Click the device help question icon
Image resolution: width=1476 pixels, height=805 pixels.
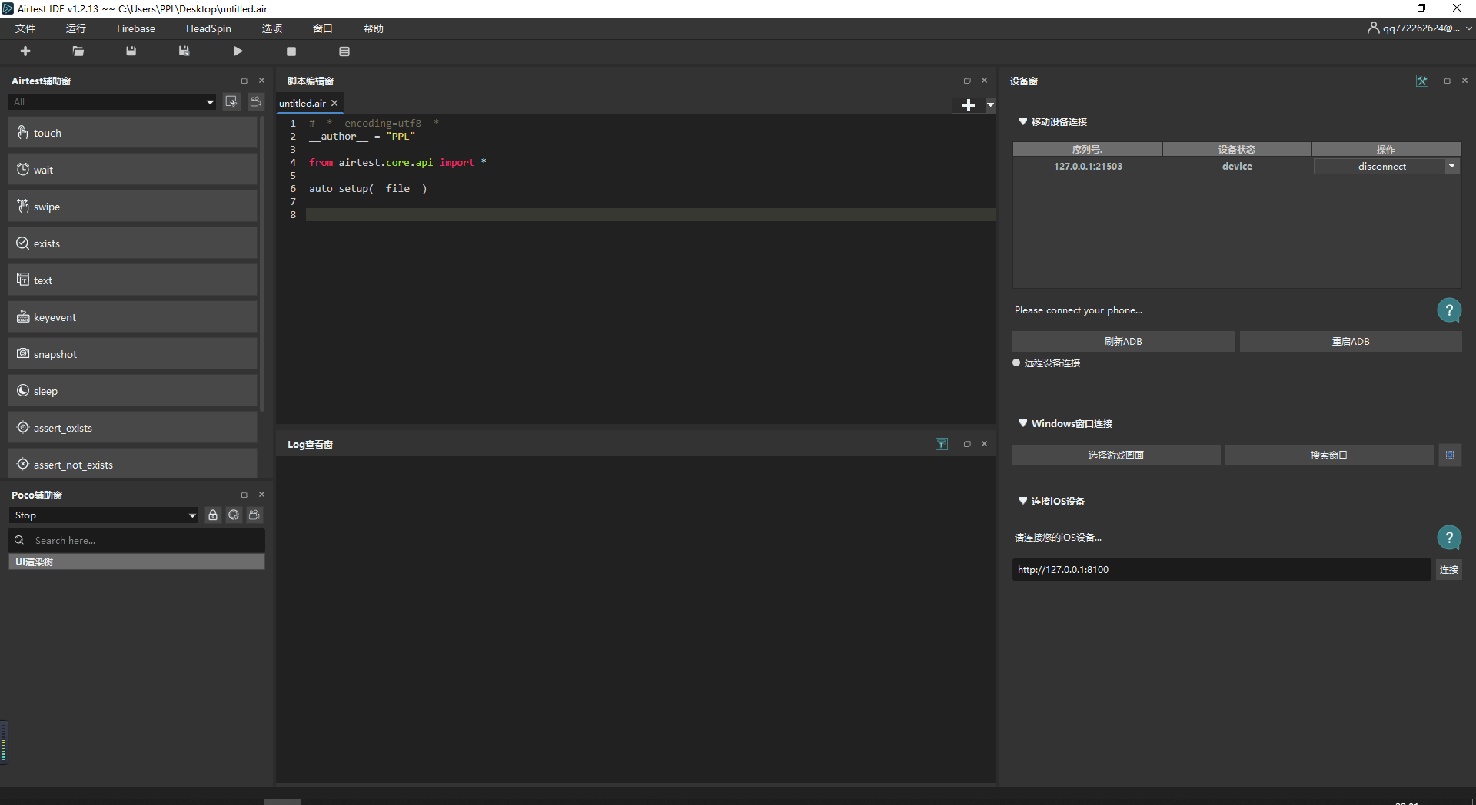click(x=1449, y=310)
